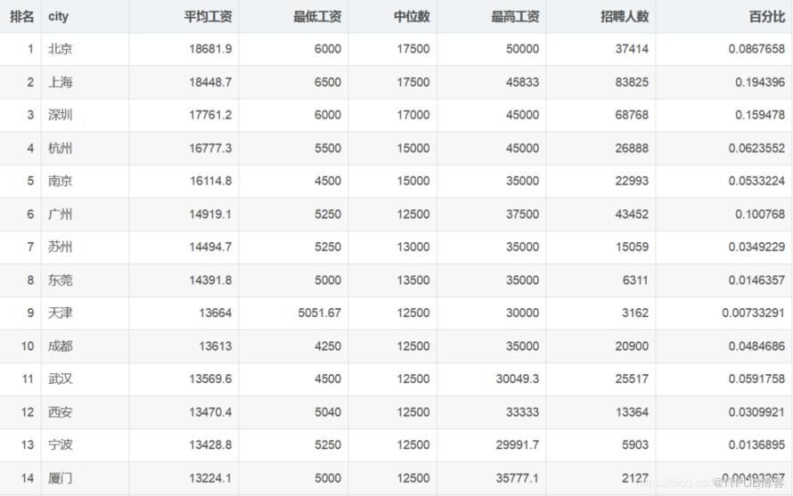Click the 百分比 column header

(766, 17)
